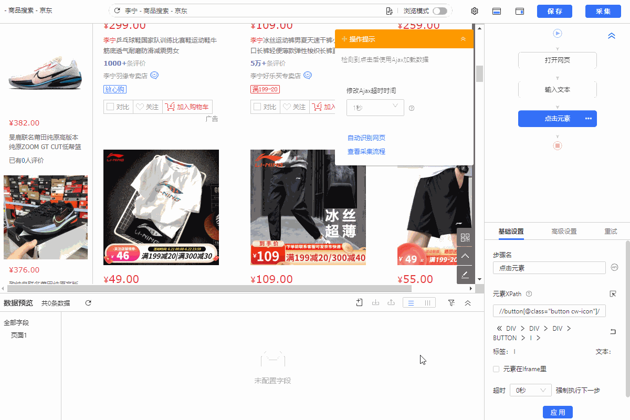Select 页面1 in the field tree
Image resolution: width=630 pixels, height=420 pixels.
[19, 335]
